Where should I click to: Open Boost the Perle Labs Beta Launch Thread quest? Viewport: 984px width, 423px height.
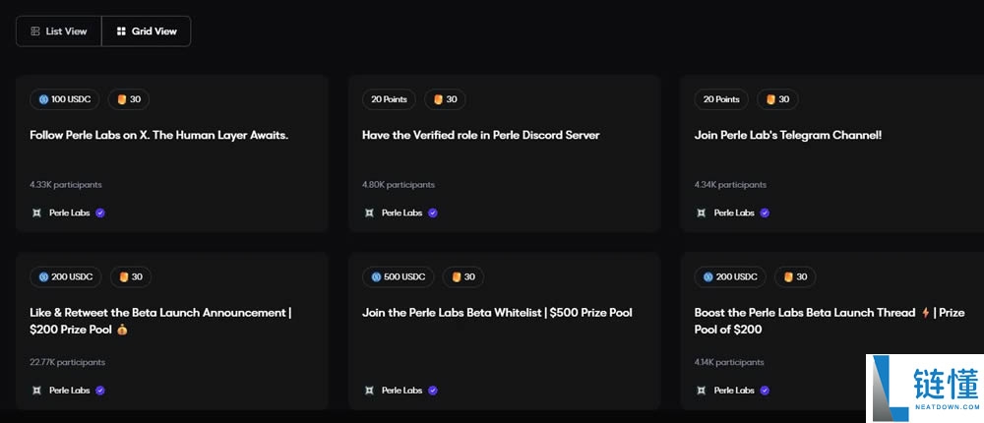coord(830,321)
